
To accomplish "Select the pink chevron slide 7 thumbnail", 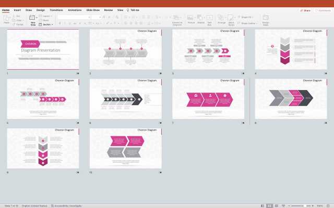I will 209,99.
